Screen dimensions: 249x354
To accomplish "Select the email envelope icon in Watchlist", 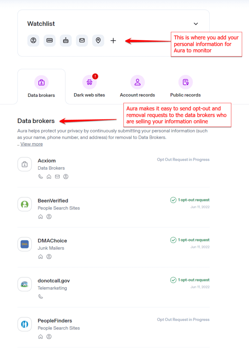I will pos(82,40).
